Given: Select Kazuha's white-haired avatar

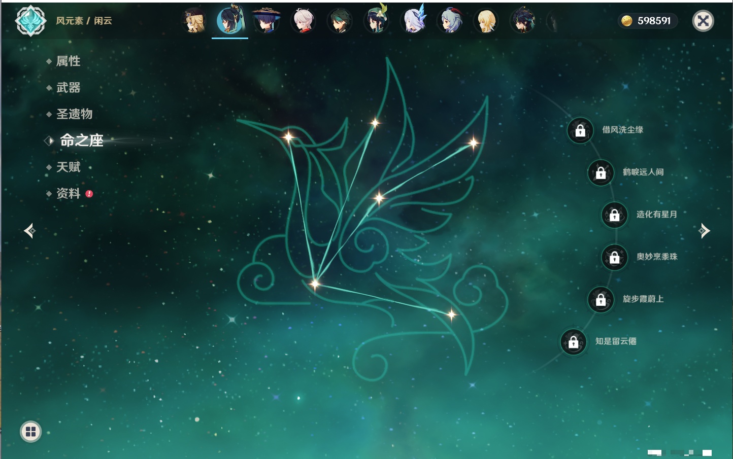Looking at the screenshot, I should click(303, 21).
